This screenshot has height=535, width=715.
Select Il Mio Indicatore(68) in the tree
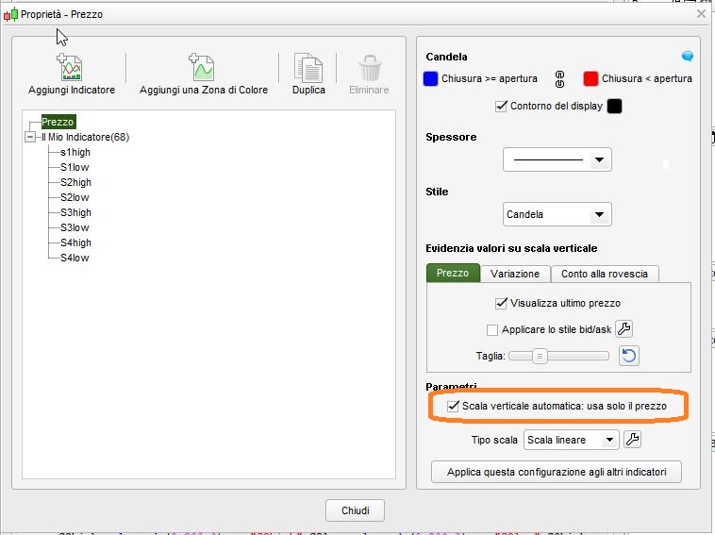coord(85,137)
